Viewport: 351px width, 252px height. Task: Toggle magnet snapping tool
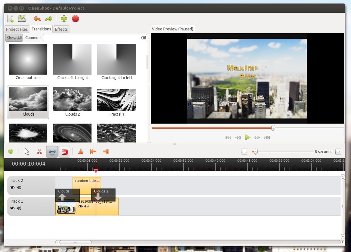pyautogui.click(x=64, y=152)
